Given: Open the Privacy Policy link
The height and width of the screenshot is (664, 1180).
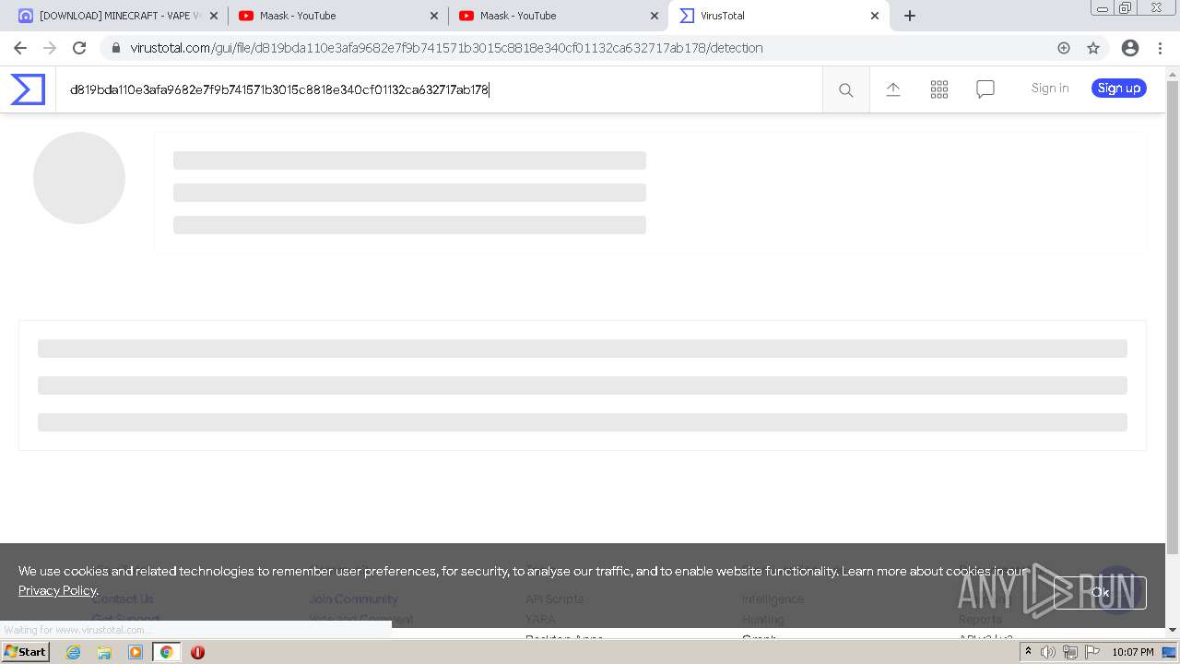Looking at the screenshot, I should (57, 590).
